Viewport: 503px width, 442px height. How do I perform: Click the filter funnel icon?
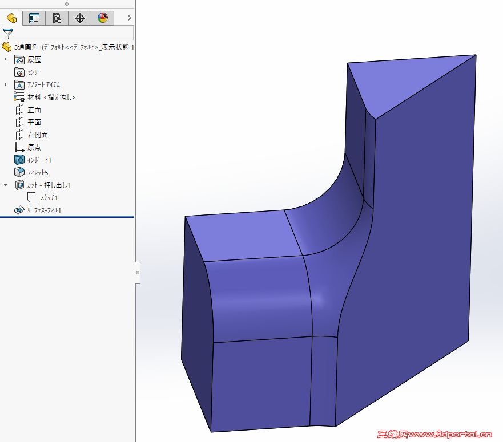[8, 33]
